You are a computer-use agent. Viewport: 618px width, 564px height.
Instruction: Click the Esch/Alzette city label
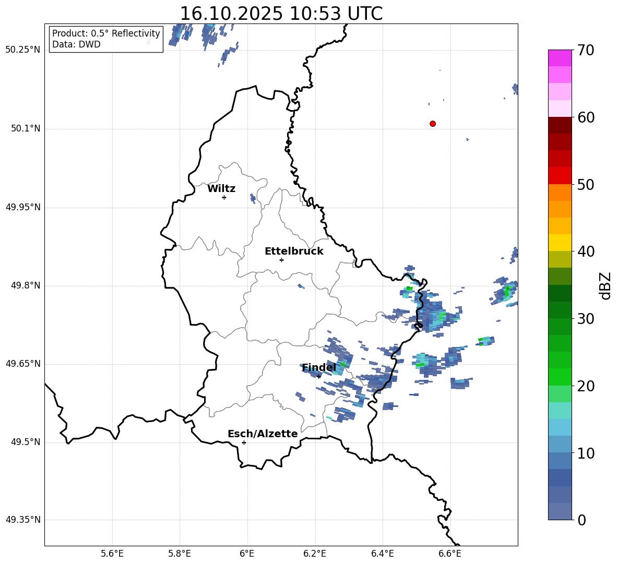tap(263, 434)
